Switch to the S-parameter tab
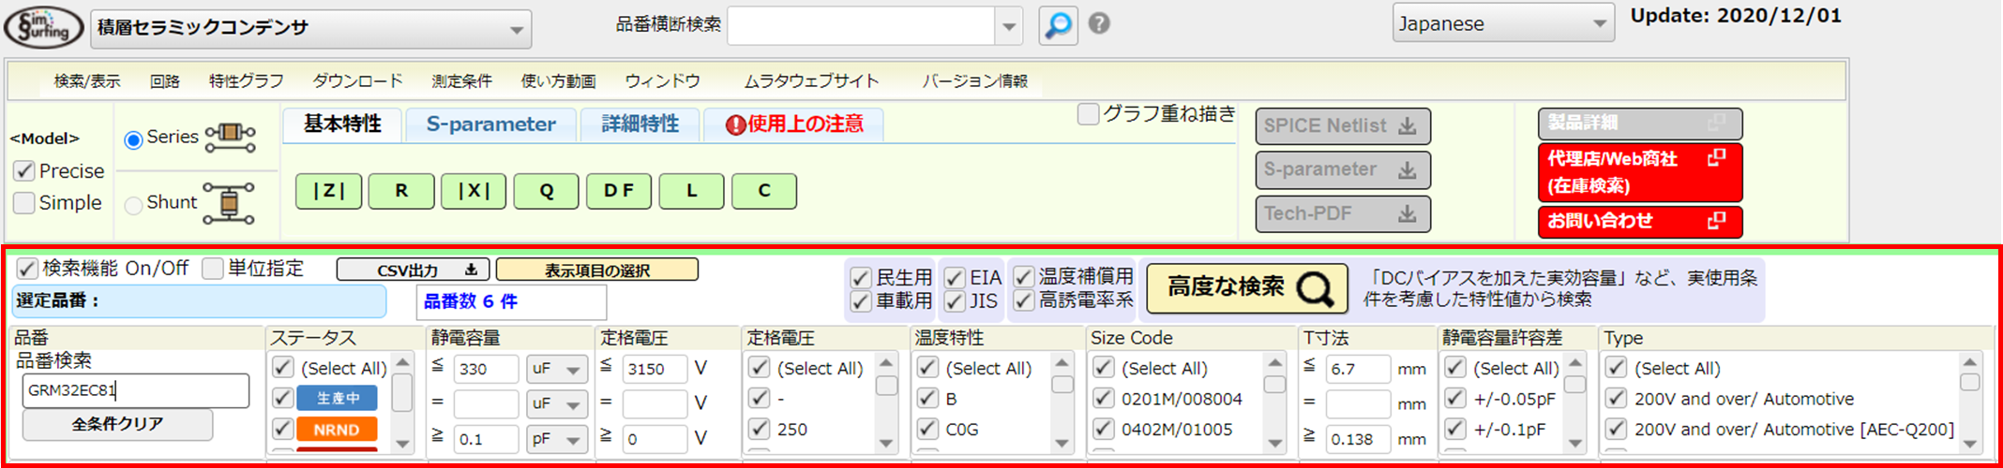This screenshot has width=2003, height=468. point(490,124)
